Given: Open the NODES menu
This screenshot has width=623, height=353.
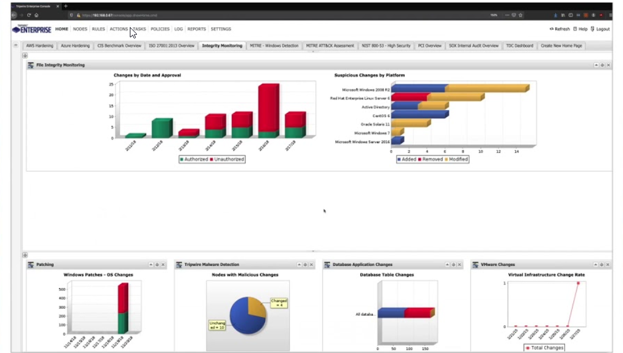Looking at the screenshot, I should tap(80, 29).
